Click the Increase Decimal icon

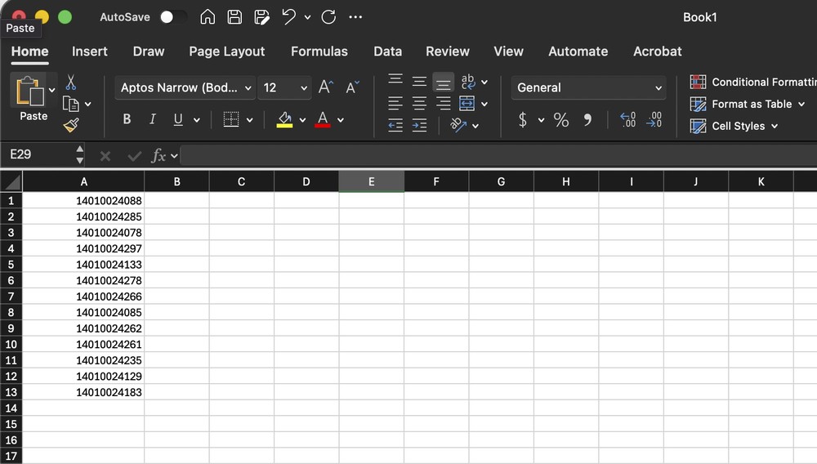point(627,120)
